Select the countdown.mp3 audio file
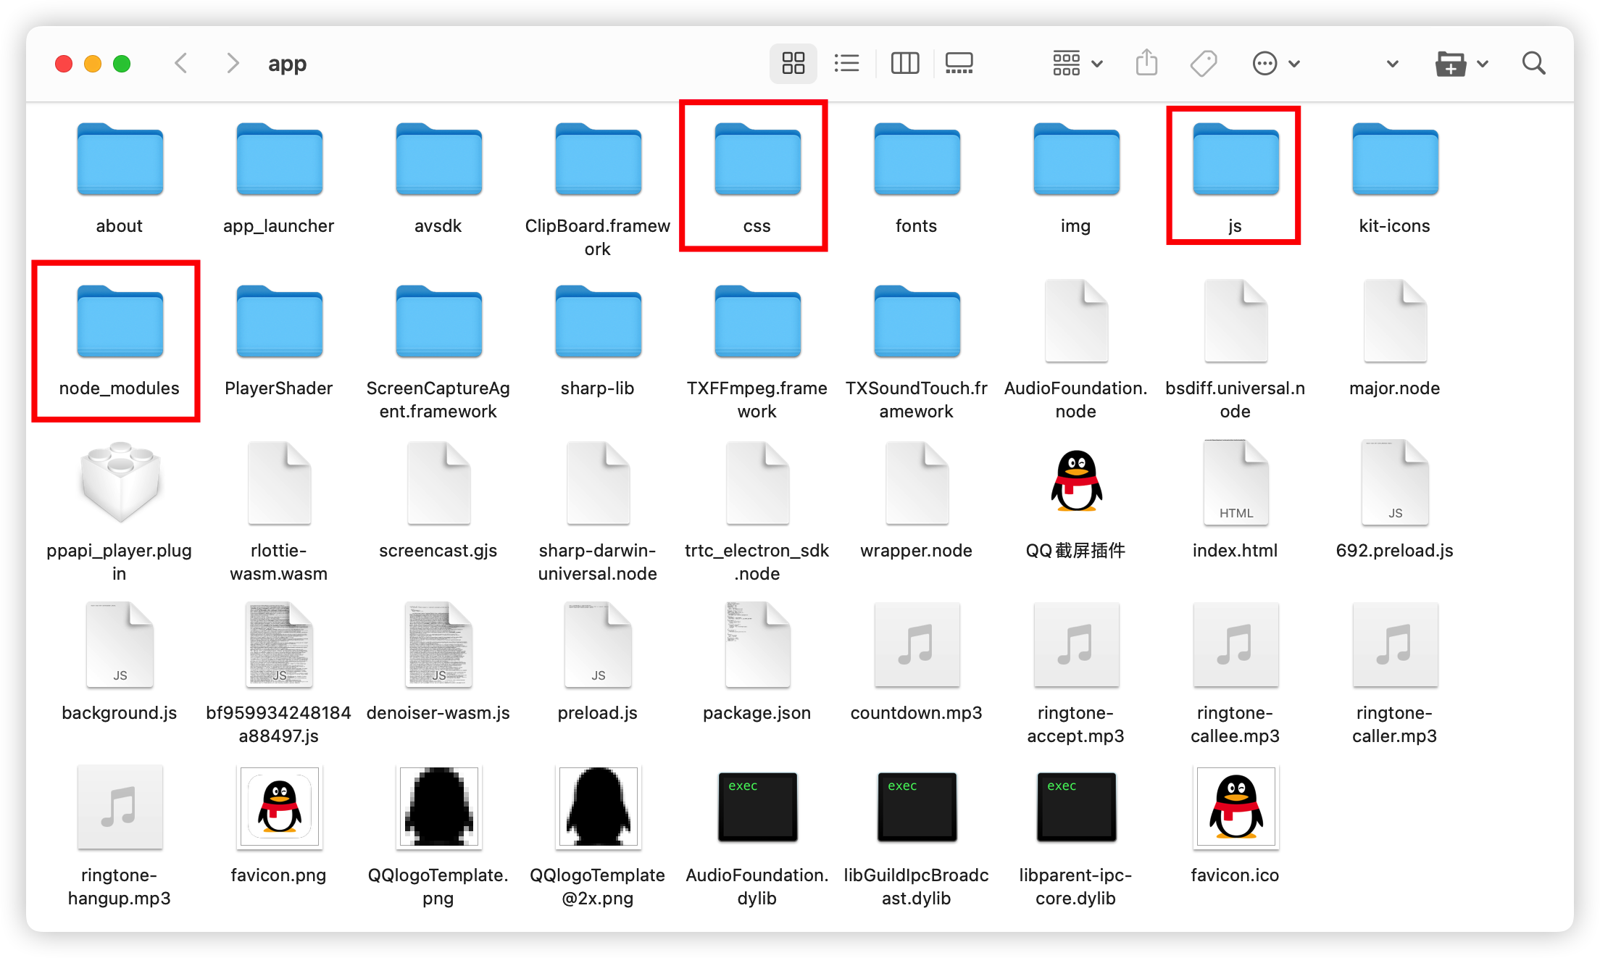This screenshot has height=958, width=1600. point(917,645)
